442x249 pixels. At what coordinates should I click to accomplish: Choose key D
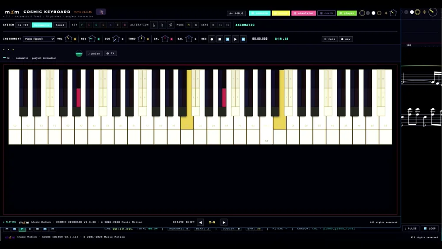[103, 25]
